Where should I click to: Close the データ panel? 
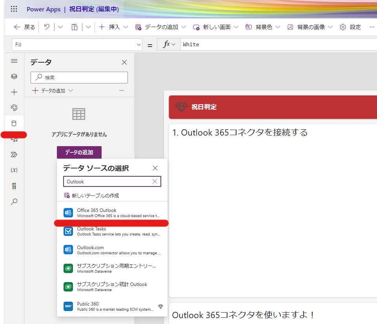tap(124, 62)
